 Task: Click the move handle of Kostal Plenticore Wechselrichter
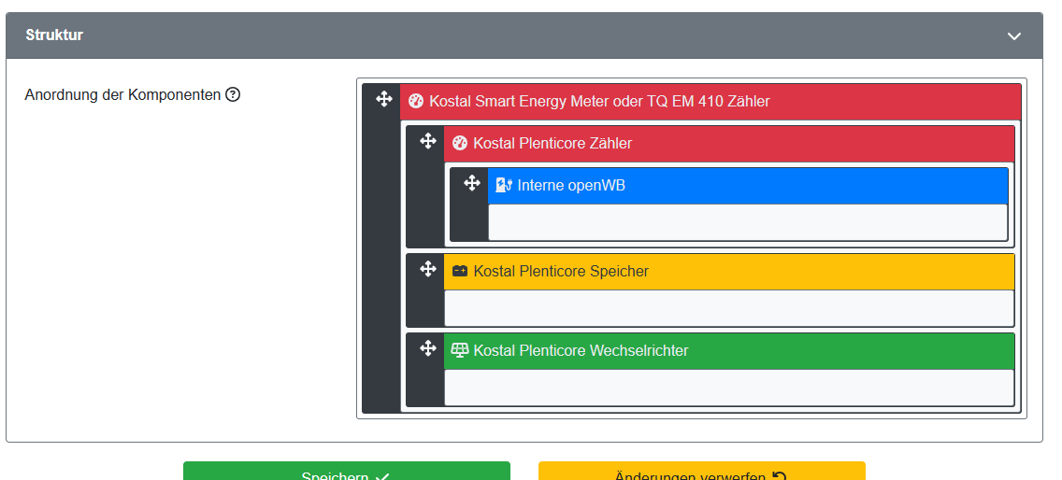tap(428, 348)
